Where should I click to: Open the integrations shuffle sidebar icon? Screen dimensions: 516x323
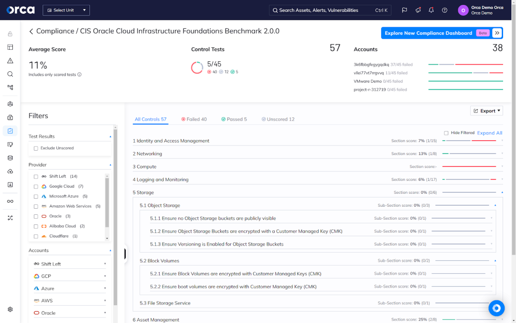(10, 218)
